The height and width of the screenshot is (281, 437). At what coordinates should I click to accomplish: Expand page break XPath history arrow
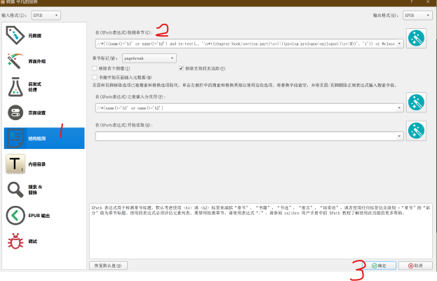click(399, 107)
